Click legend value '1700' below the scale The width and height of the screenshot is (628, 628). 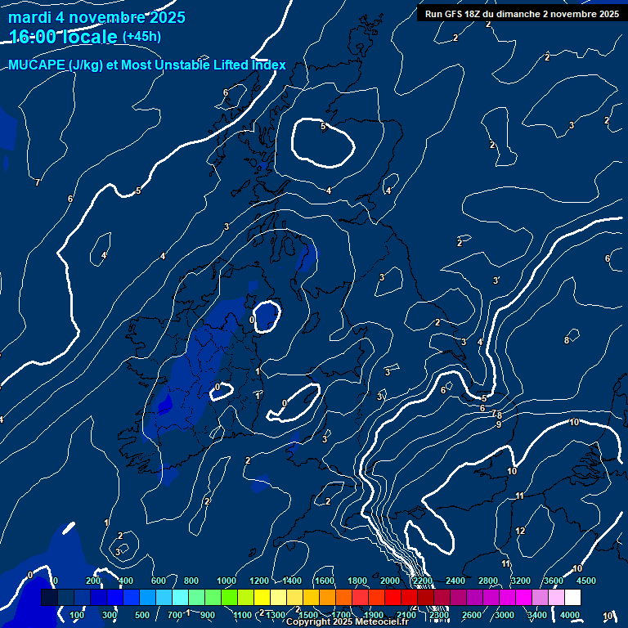tap(341, 615)
